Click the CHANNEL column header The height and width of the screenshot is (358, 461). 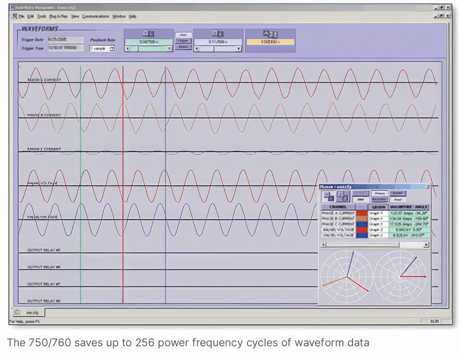click(338, 207)
